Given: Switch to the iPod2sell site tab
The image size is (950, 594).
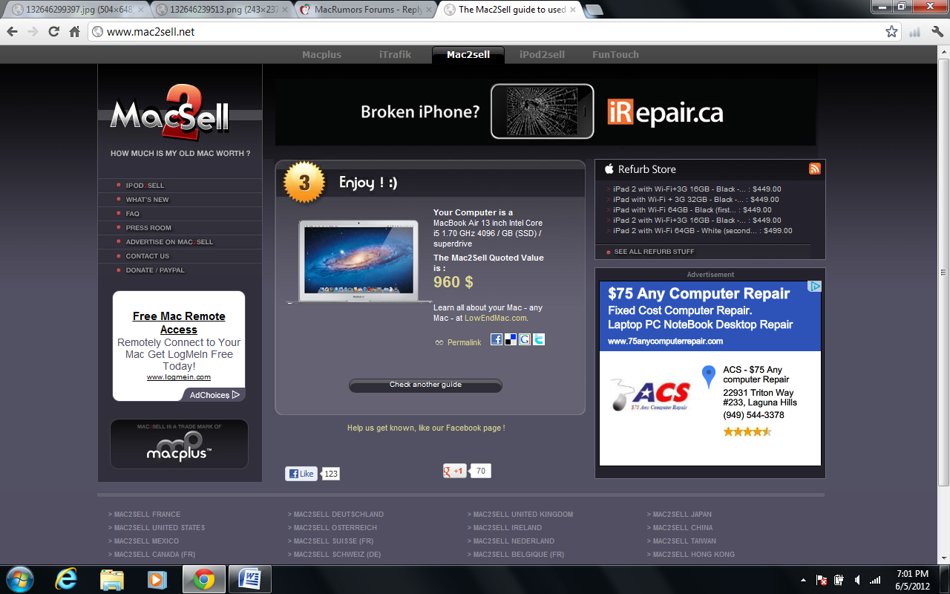Looking at the screenshot, I should coord(542,54).
